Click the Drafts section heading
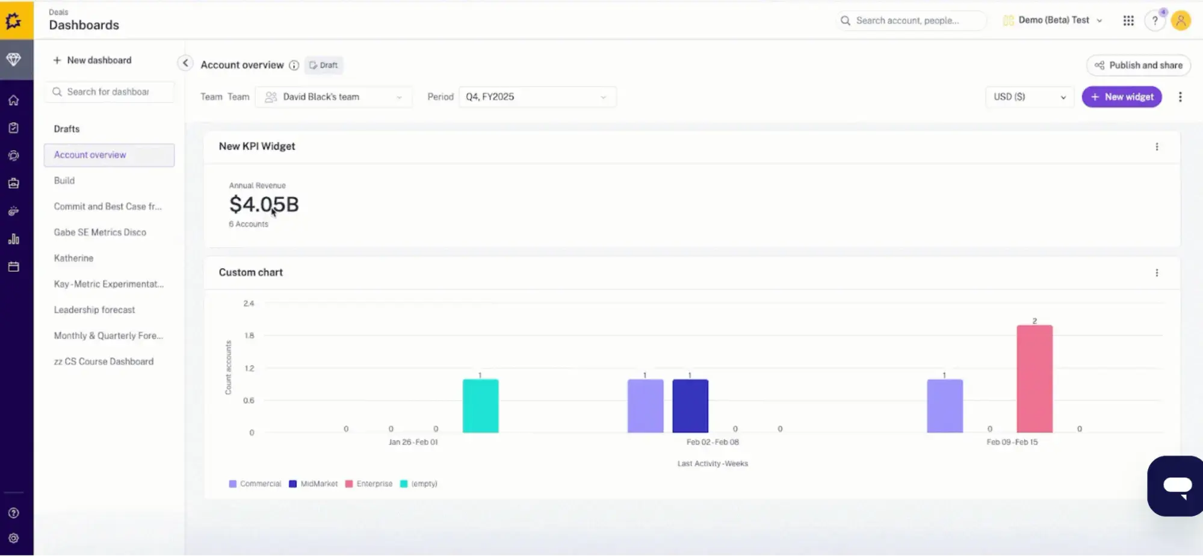 pyautogui.click(x=67, y=129)
